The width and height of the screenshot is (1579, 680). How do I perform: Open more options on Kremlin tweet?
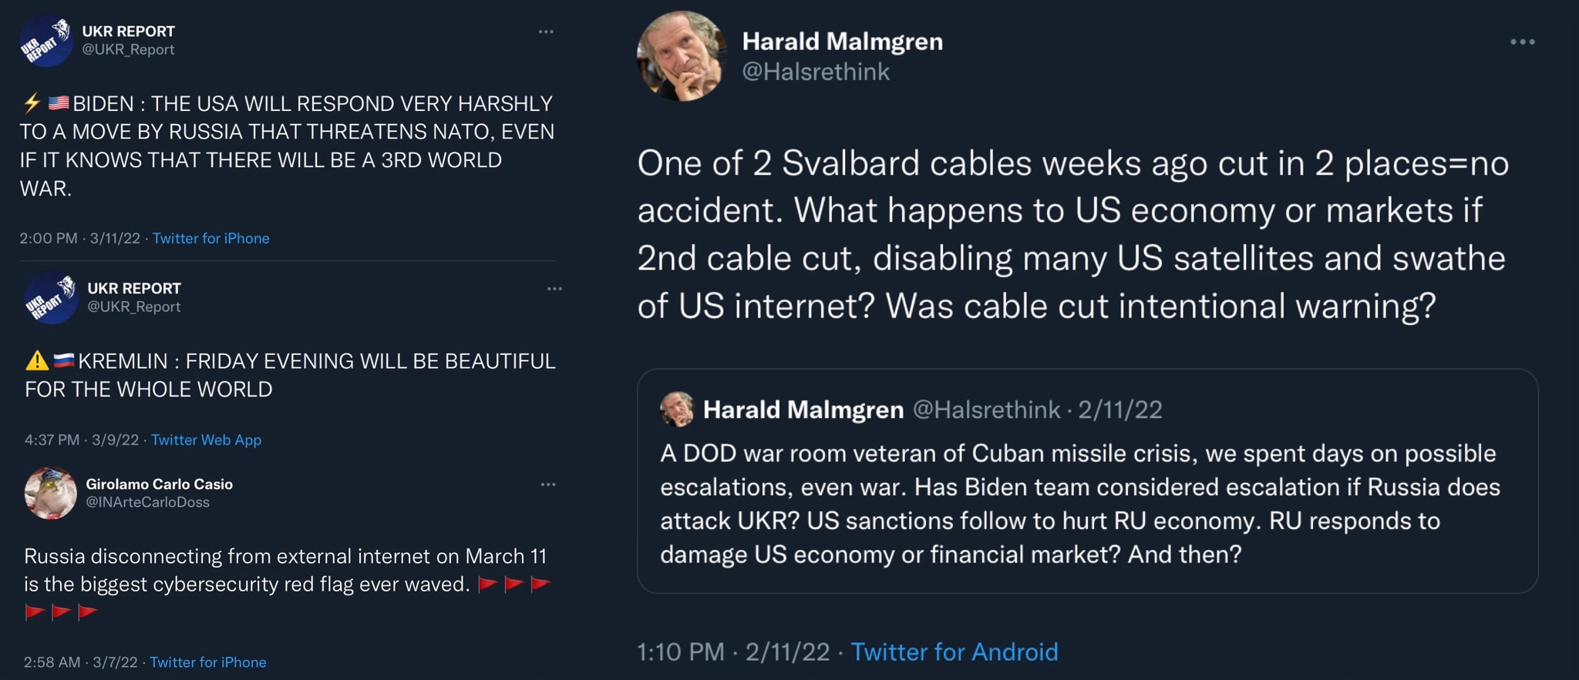pos(554,287)
